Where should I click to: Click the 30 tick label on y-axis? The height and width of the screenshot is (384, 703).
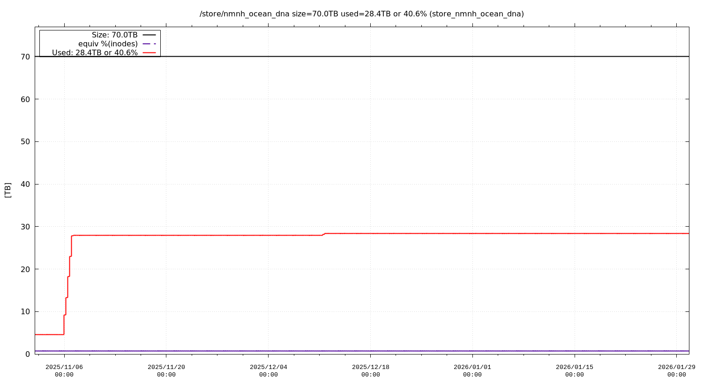(x=25, y=227)
